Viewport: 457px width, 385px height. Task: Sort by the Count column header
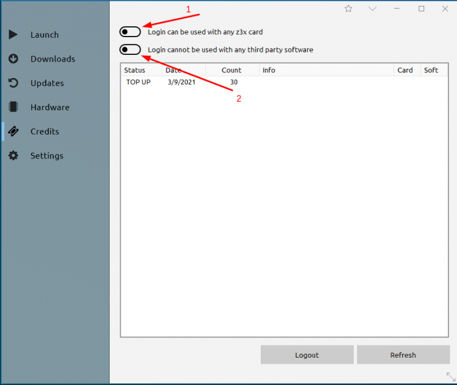[232, 70]
